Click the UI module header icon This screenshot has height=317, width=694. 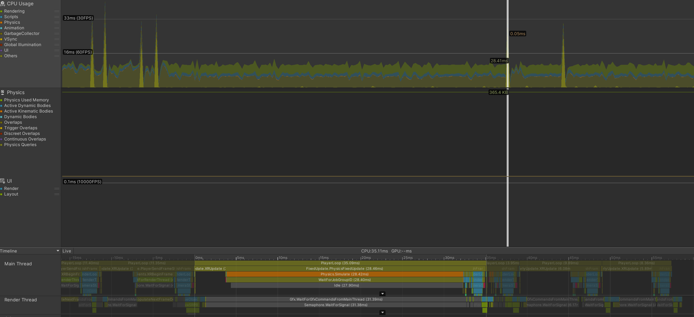point(3,181)
